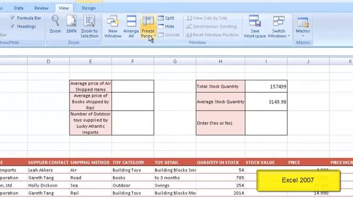Select column F header

(132, 61)
